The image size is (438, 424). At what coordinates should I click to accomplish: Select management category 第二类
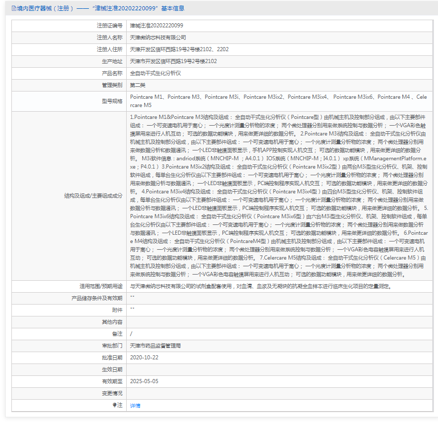click(138, 85)
